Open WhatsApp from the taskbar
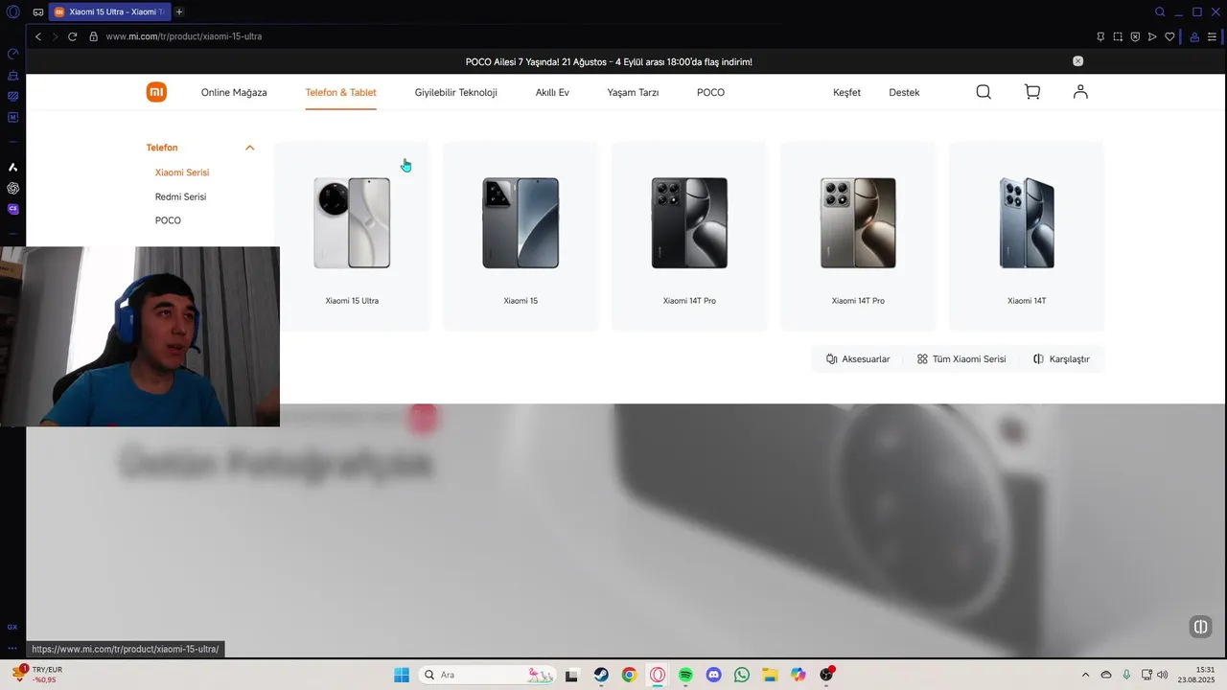 (x=742, y=675)
